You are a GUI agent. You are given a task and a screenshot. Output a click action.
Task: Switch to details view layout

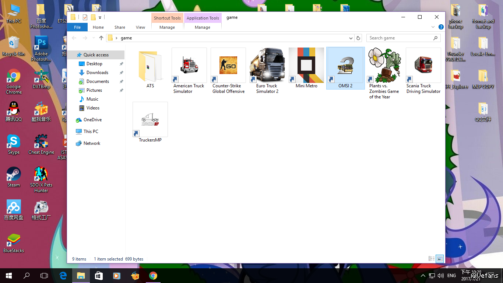pyautogui.click(x=432, y=259)
